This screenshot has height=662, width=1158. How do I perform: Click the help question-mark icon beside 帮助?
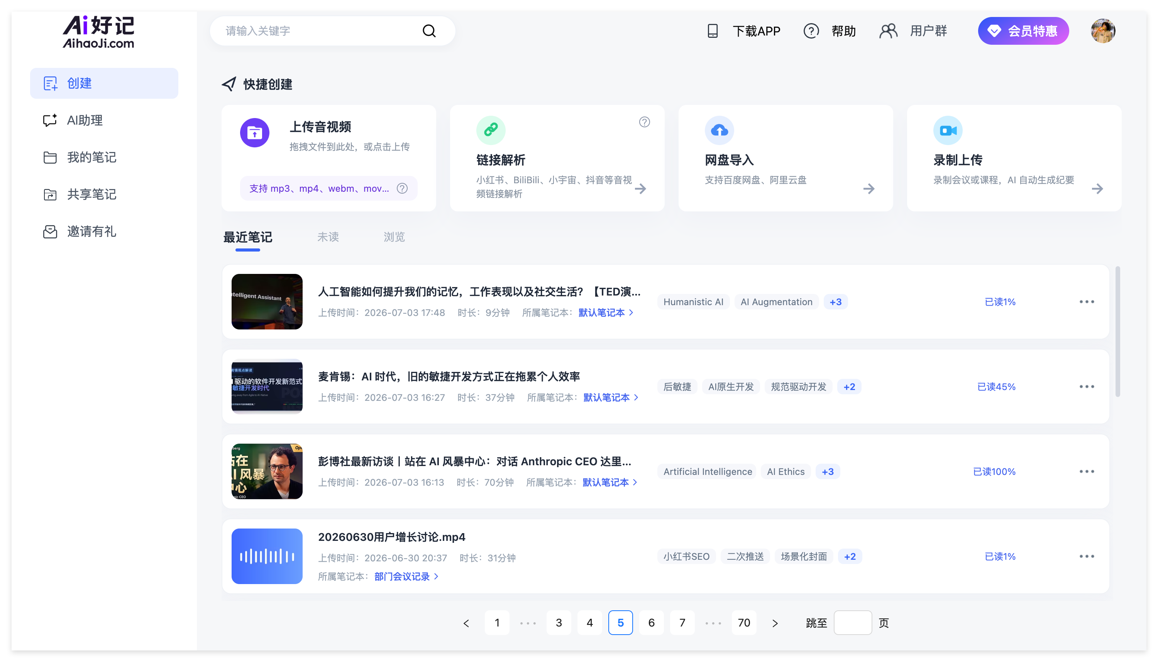[811, 31]
